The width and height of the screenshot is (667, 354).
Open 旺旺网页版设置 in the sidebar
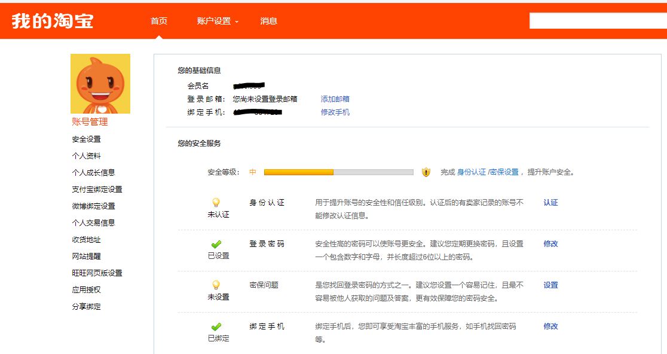click(97, 273)
